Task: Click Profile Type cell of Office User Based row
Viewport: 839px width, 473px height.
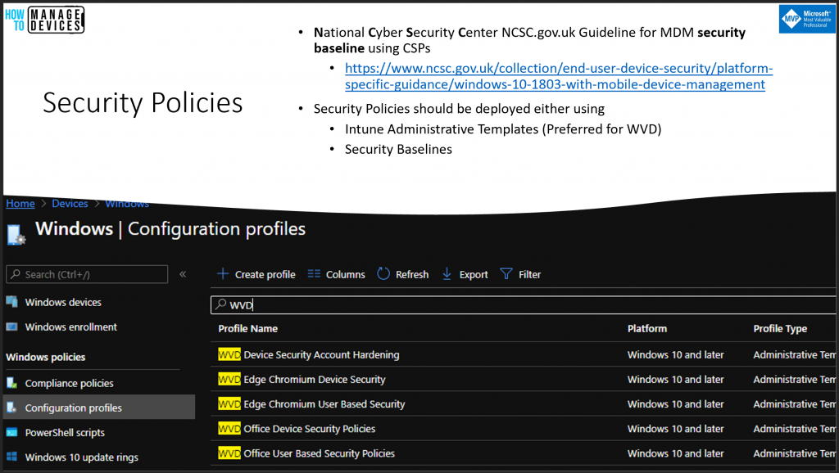Action: point(795,453)
